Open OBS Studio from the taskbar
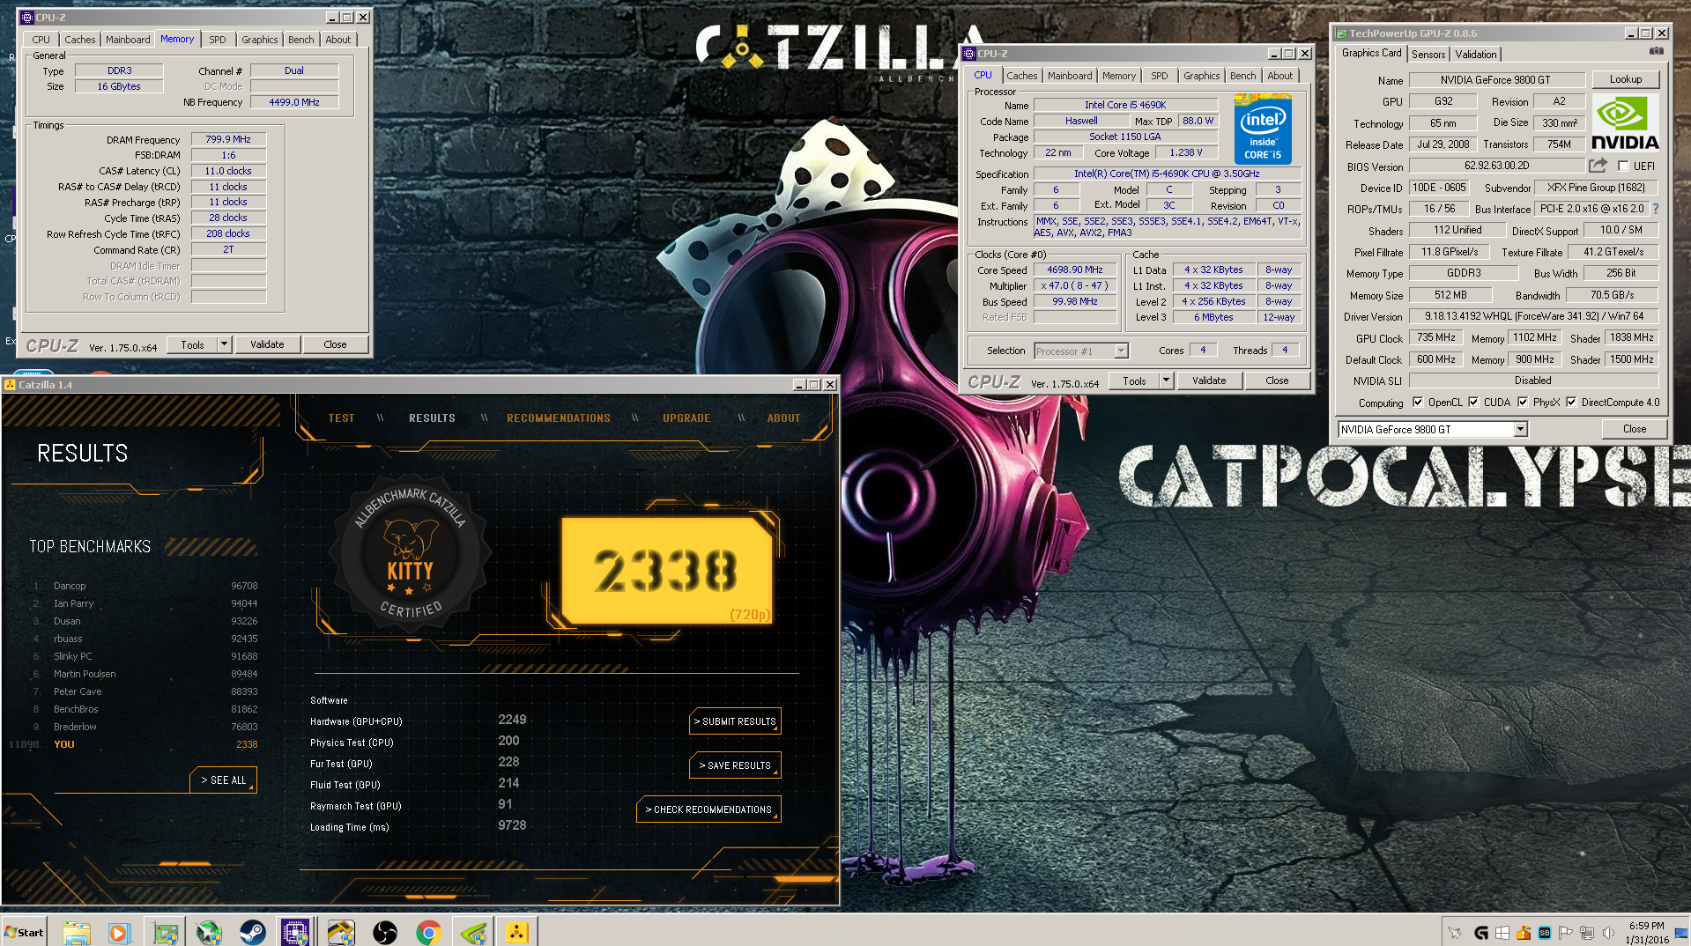This screenshot has width=1691, height=946. point(385,932)
